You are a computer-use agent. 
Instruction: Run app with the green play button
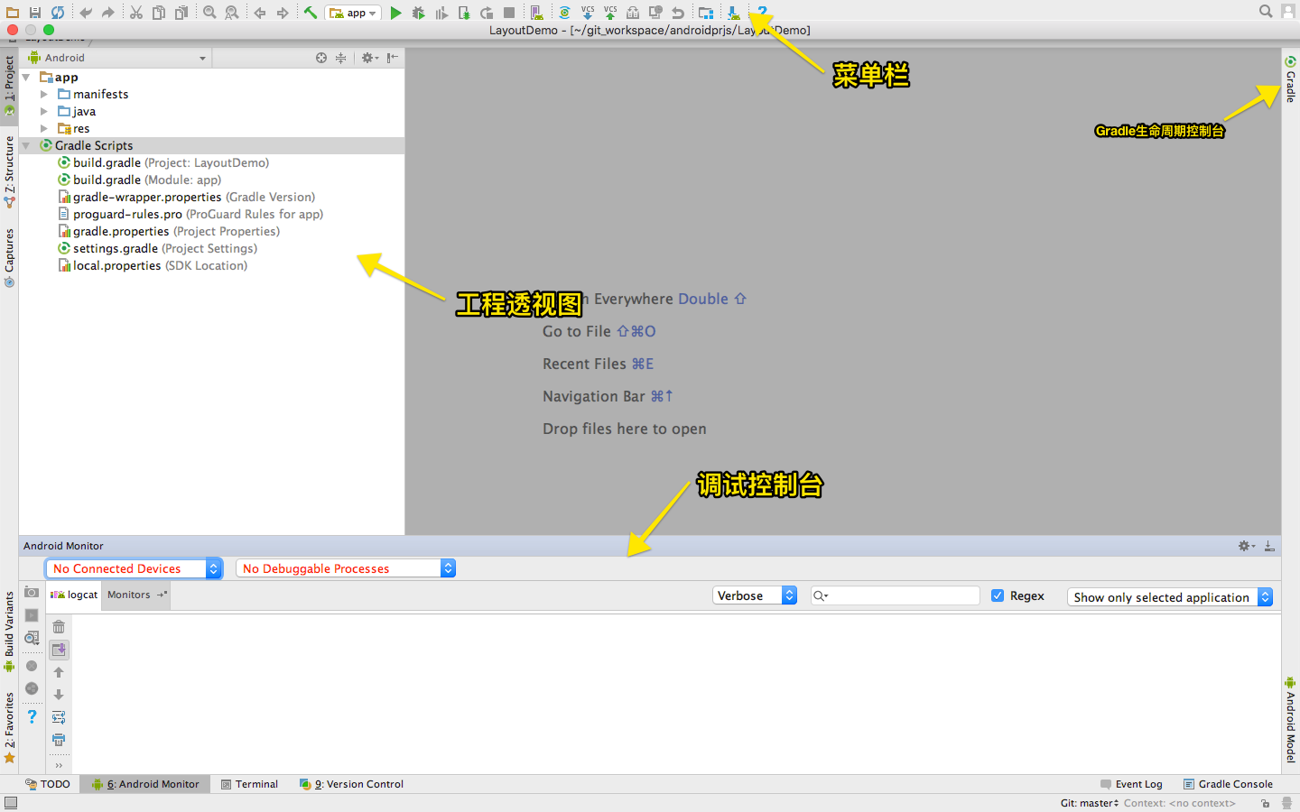[x=395, y=13]
